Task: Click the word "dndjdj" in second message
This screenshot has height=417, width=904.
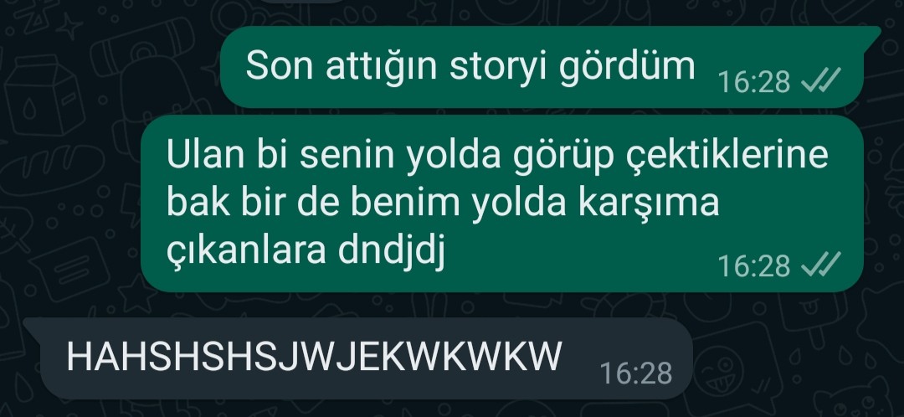Action: 392,251
